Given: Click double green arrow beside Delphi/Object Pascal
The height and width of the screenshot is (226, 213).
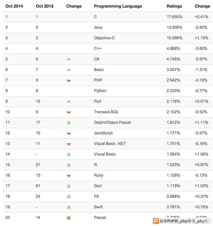Looking at the screenshot, I should tap(69, 123).
